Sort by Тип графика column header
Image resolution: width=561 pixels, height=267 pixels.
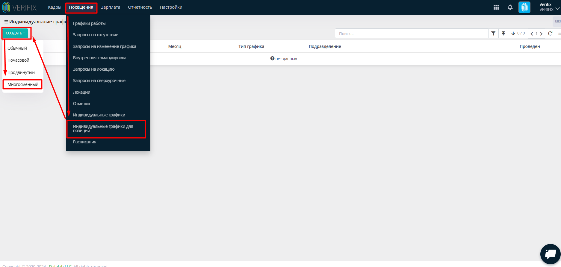(251, 46)
